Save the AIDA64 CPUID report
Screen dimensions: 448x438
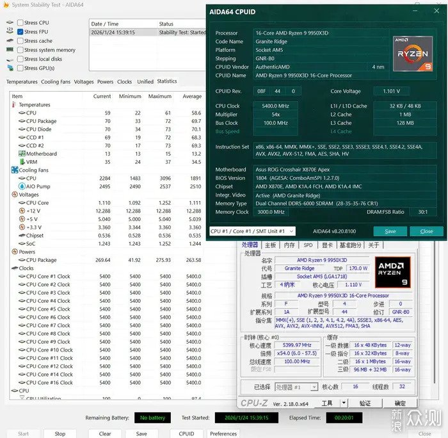pyautogui.click(x=390, y=231)
